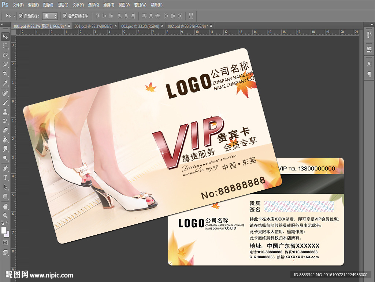Close the 001.psd (图层 1) tab

69,26
